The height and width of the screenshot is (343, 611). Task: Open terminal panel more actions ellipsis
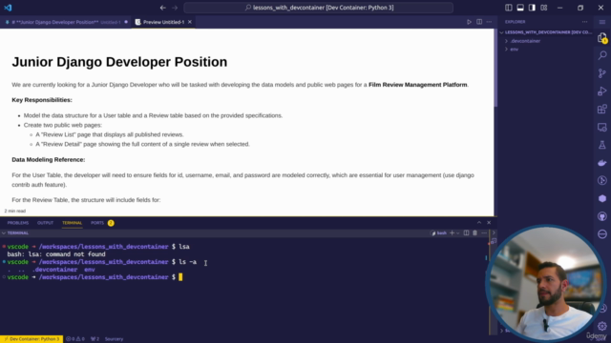point(484,232)
